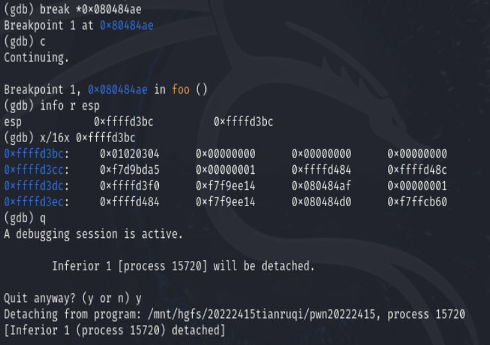Click the memory value 0xf7ffcb60
490x345 pixels.
pos(418,202)
